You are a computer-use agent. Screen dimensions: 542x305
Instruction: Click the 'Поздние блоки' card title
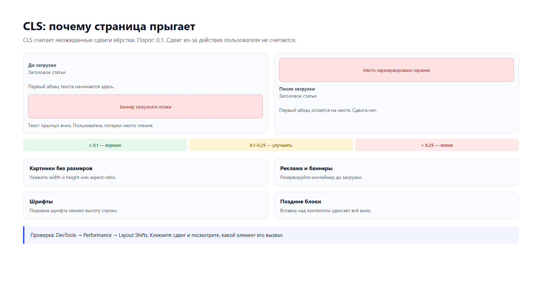(x=300, y=201)
